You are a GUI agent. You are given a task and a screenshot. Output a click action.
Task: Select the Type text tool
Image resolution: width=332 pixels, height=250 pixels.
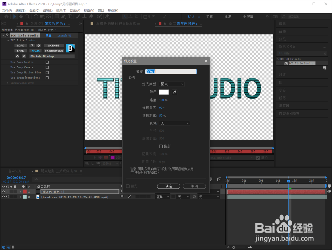[x=70, y=16]
